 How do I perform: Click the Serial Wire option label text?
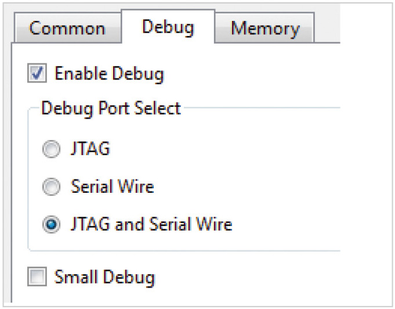(x=112, y=187)
